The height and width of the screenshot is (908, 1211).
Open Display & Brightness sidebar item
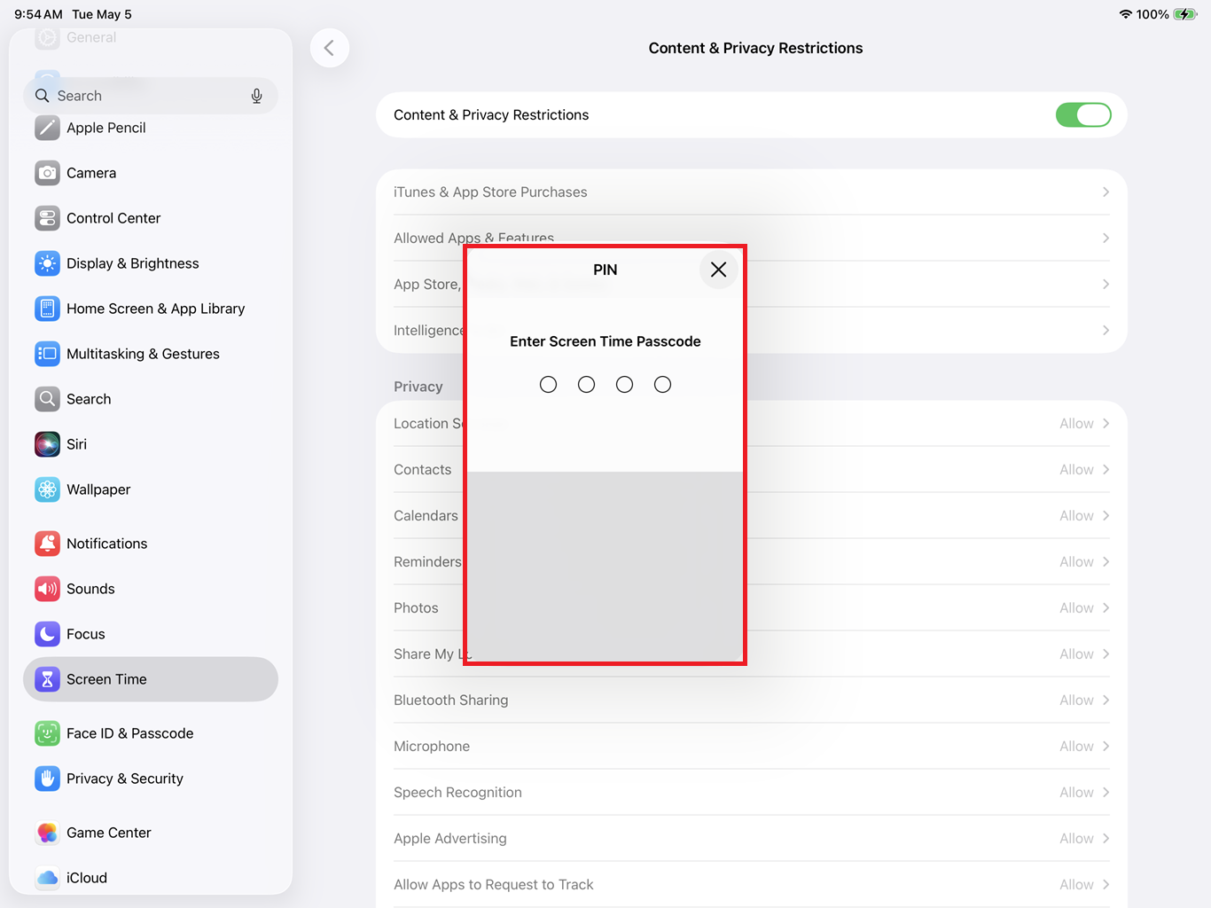point(151,263)
